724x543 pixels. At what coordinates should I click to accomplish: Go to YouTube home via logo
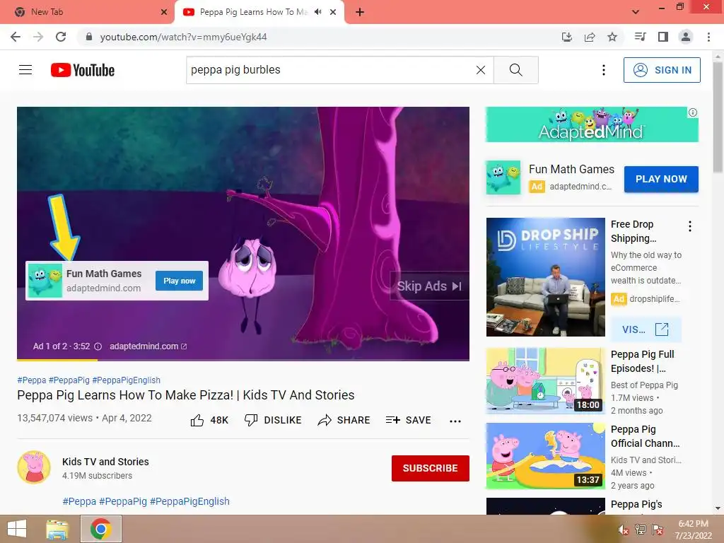(x=83, y=70)
